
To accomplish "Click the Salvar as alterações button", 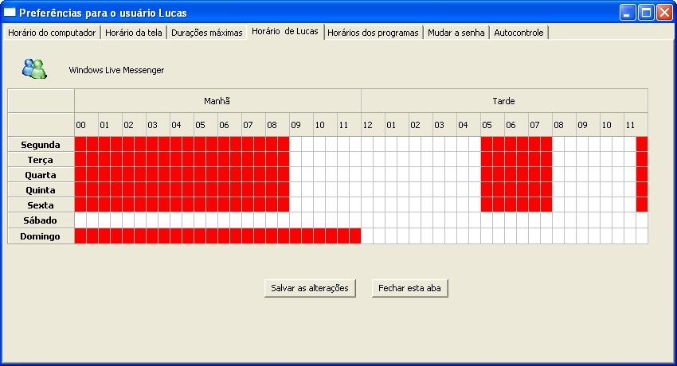I will coord(310,288).
